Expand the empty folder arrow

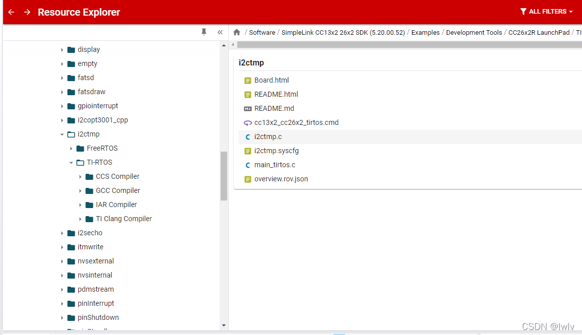coord(62,64)
